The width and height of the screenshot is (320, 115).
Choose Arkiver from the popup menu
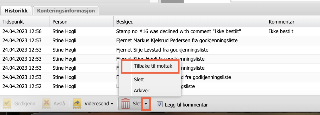141,91
